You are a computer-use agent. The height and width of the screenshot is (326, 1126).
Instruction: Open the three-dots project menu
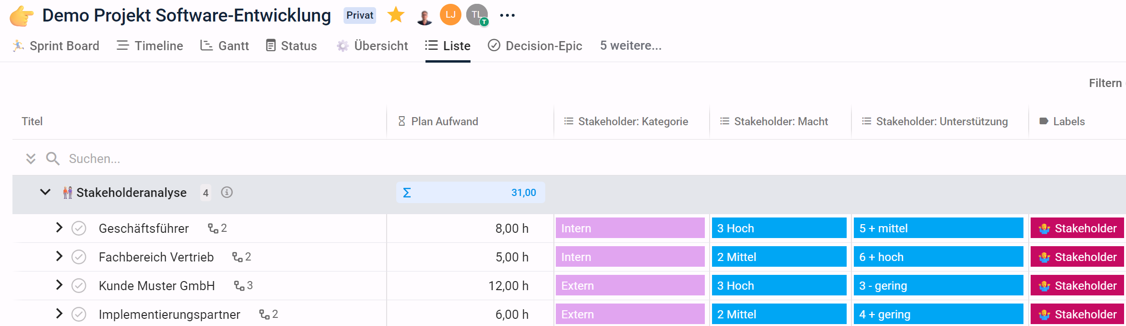pyautogui.click(x=507, y=15)
